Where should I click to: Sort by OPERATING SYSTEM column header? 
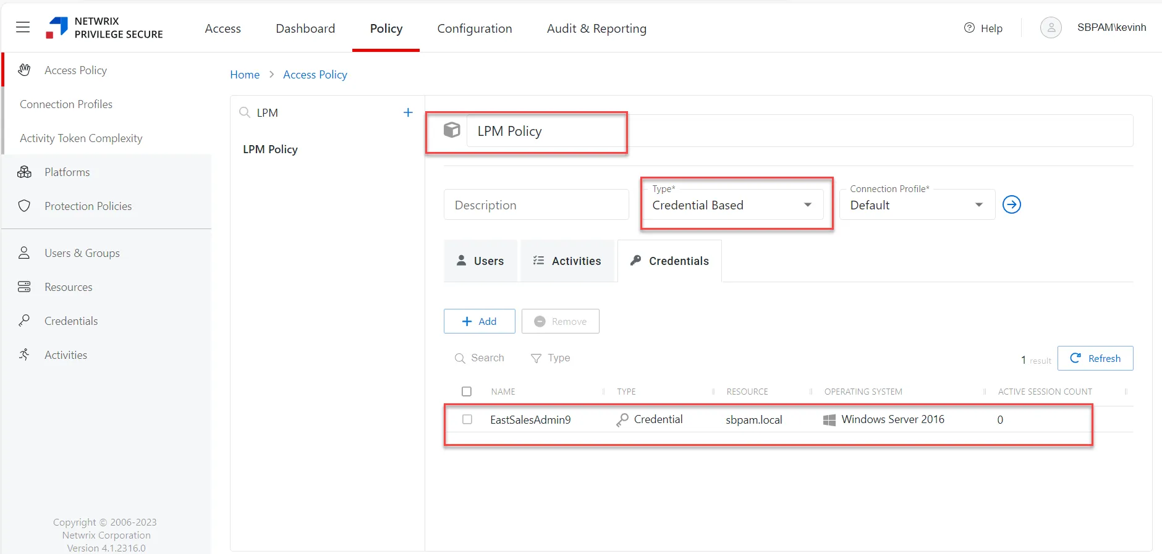[863, 392]
